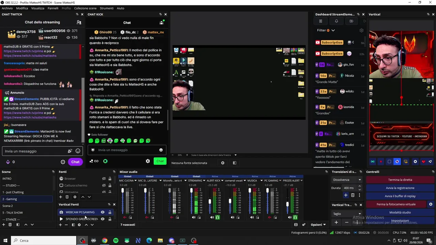Toggle monitoring on ALERT KICK channel
Image resolution: width=436 pixels, height=245 pixels.
(x=217, y=217)
